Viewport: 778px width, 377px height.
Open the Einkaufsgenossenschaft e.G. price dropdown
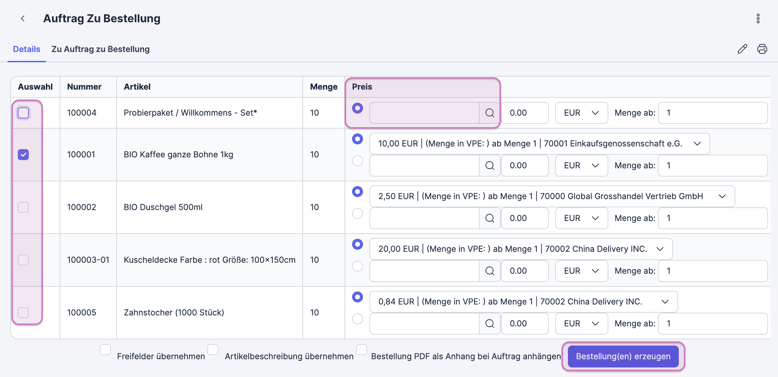point(540,144)
